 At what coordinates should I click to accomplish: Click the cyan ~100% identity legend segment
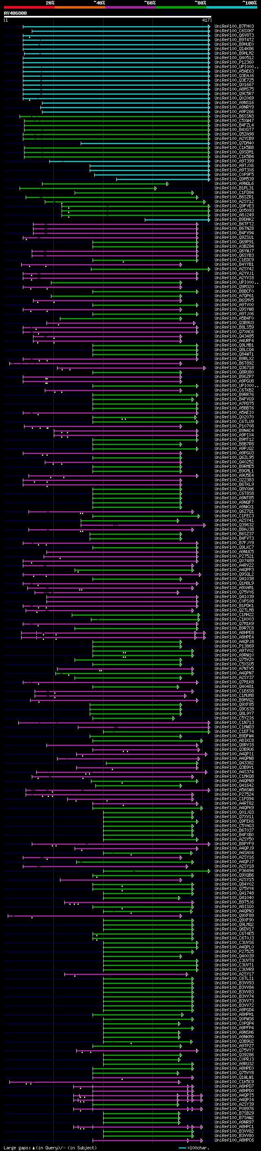tap(232, 7)
